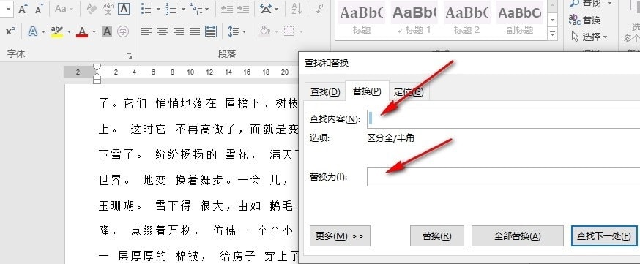Switch to the 替换(P) tab in dialog
Screen dimensions: 640x264
click(367, 91)
